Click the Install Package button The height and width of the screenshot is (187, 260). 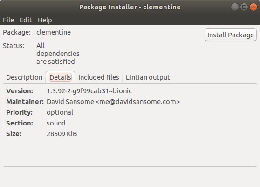pos(231,35)
